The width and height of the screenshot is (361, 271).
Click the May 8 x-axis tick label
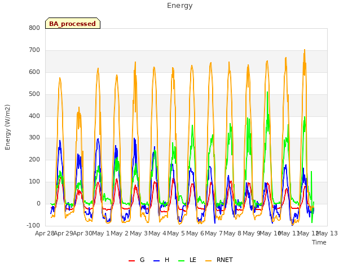point(232,233)
